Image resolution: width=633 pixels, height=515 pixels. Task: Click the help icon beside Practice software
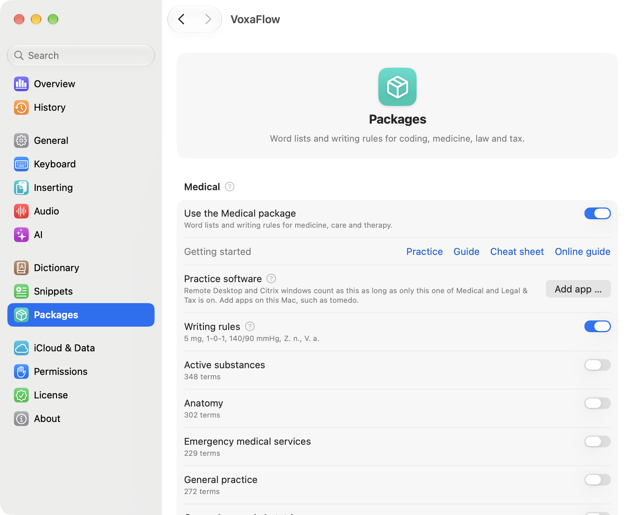coord(271,279)
